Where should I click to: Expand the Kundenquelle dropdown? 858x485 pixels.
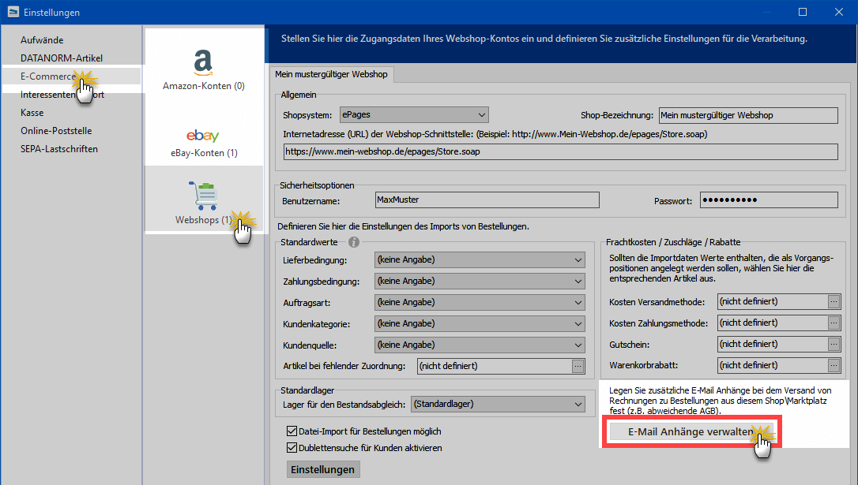point(480,345)
